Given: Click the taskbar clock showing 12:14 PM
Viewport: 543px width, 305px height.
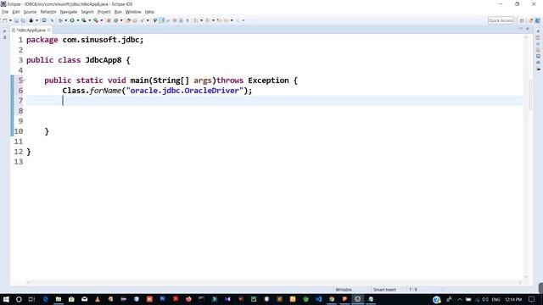Looking at the screenshot, I should coord(513,299).
